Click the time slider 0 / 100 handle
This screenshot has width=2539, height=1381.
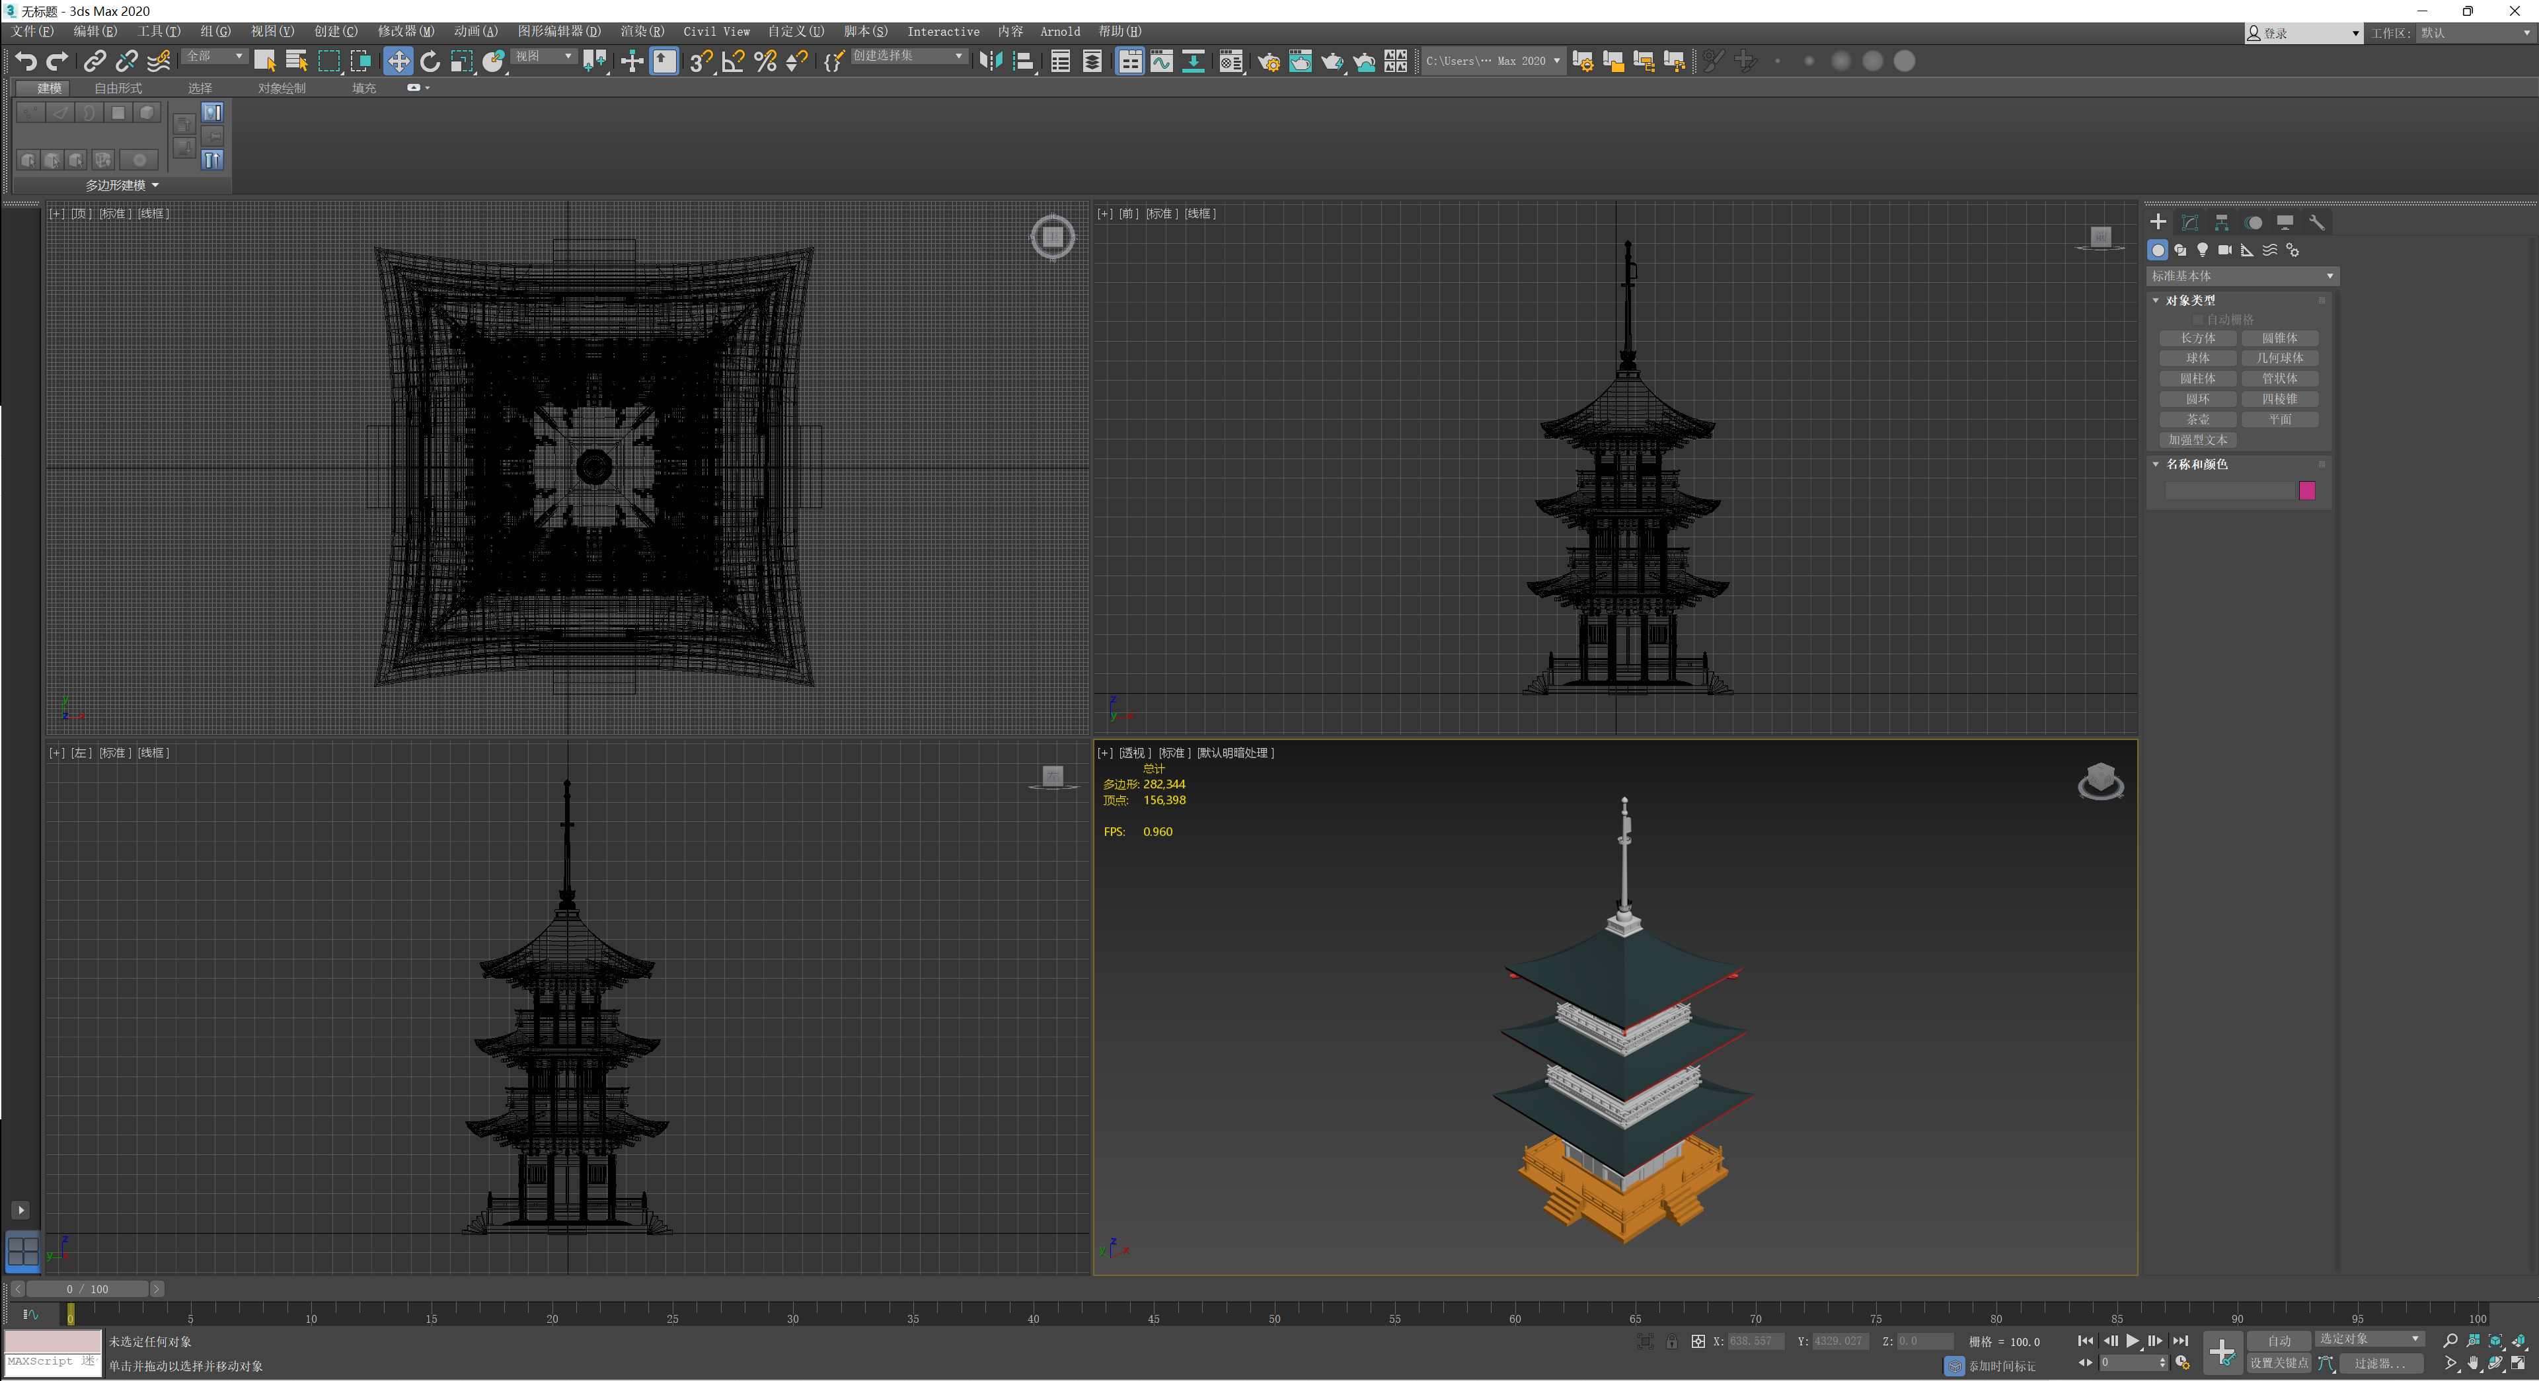87,1289
